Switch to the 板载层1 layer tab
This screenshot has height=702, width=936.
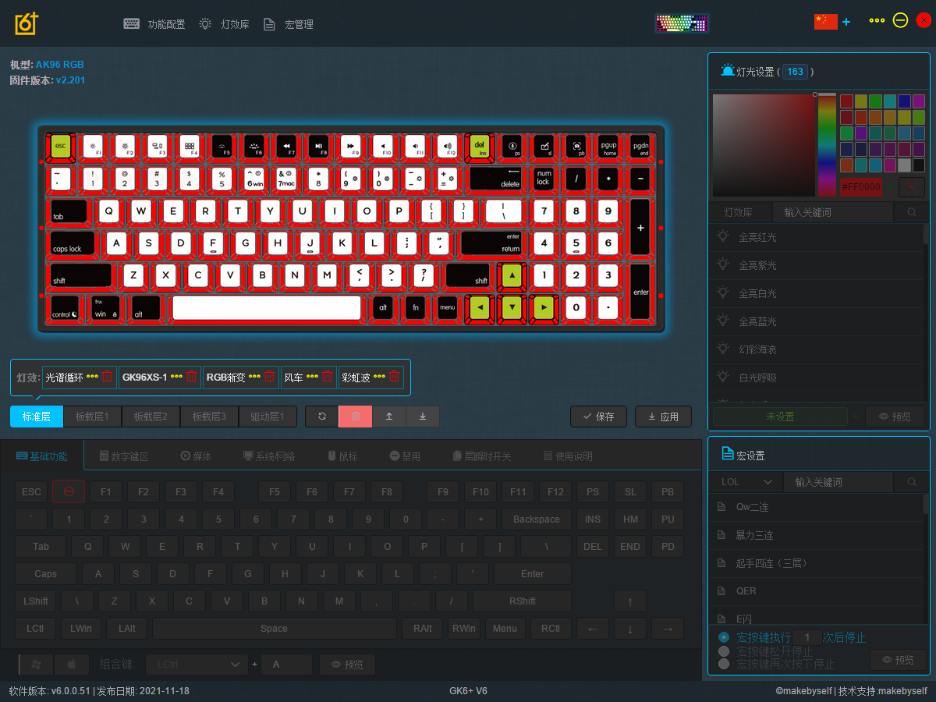(x=92, y=417)
